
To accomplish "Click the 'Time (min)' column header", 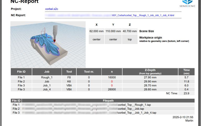I will click(x=186, y=72).
